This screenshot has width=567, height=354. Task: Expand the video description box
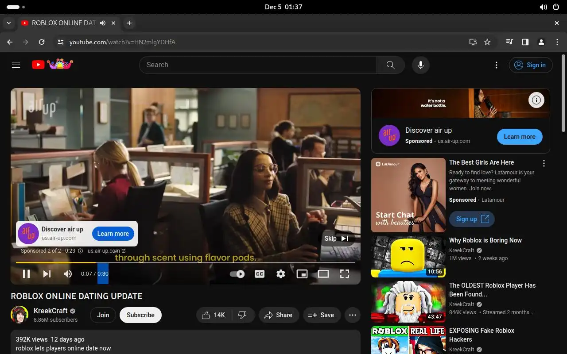point(186,343)
